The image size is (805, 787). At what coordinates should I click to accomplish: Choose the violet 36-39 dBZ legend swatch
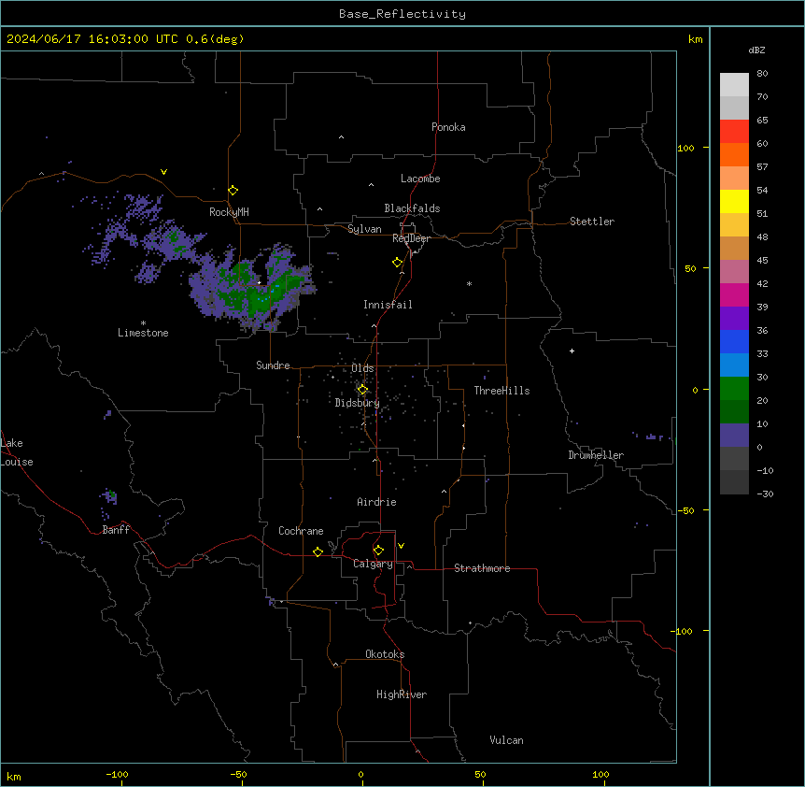[734, 319]
